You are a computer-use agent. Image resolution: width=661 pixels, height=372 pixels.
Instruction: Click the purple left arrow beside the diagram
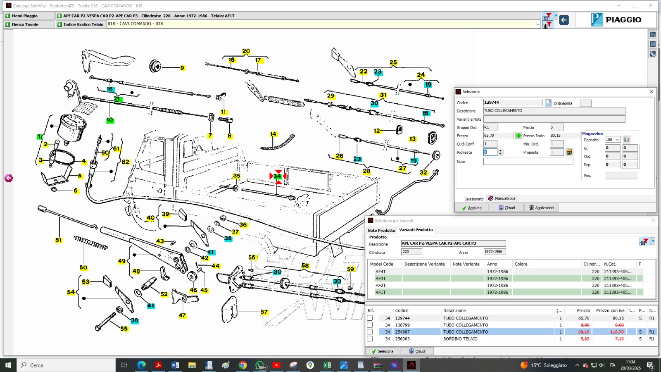pos(9,178)
